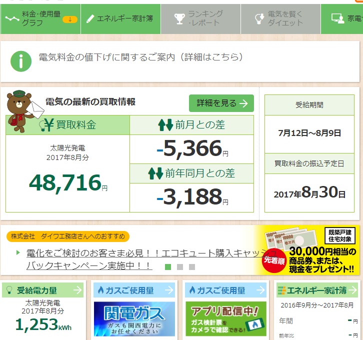Click the flame icon above the 関電ガス banner
363x340 pixels.
[100, 290]
